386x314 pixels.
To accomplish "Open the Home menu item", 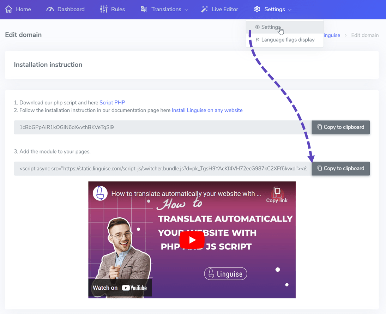I will (x=18, y=10).
